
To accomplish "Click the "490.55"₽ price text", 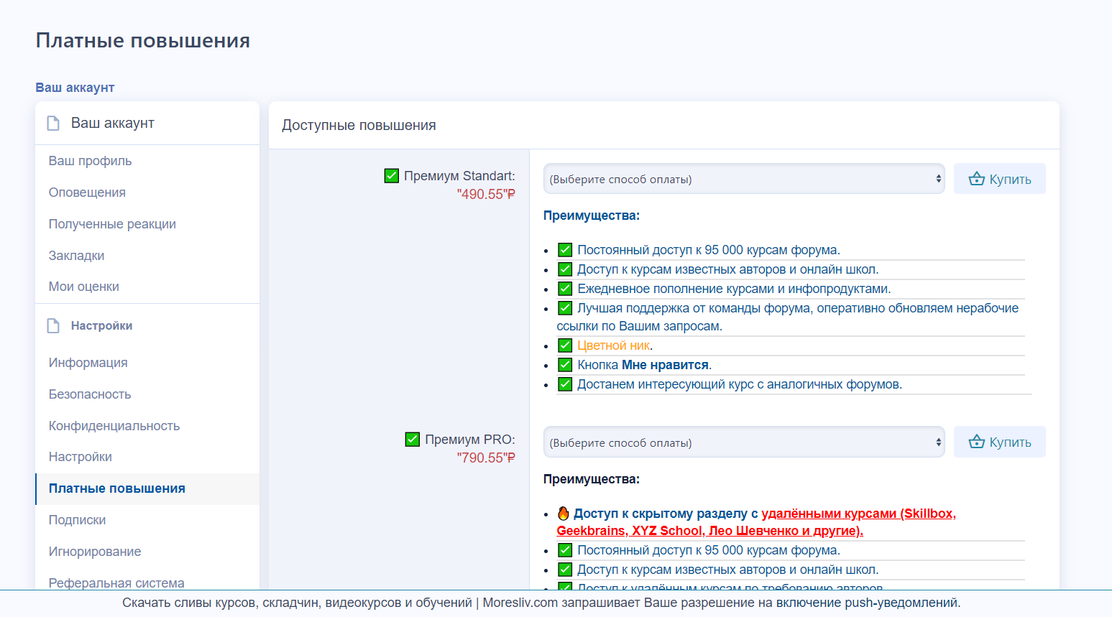I will pos(486,195).
